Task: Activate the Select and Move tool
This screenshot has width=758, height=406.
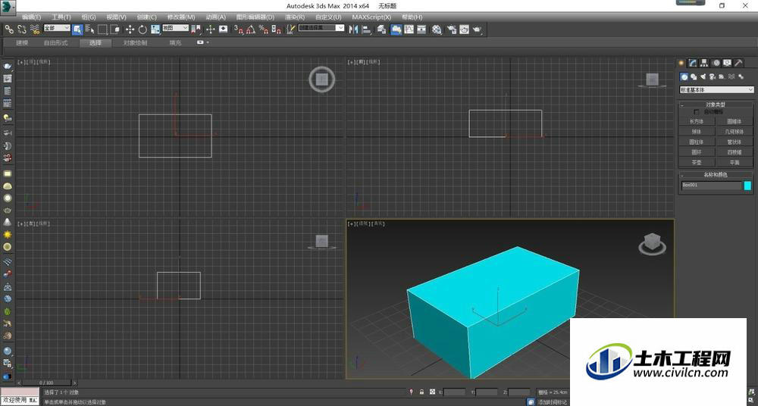Action: coord(130,30)
